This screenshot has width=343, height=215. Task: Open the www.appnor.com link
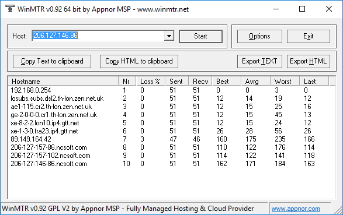point(296,209)
